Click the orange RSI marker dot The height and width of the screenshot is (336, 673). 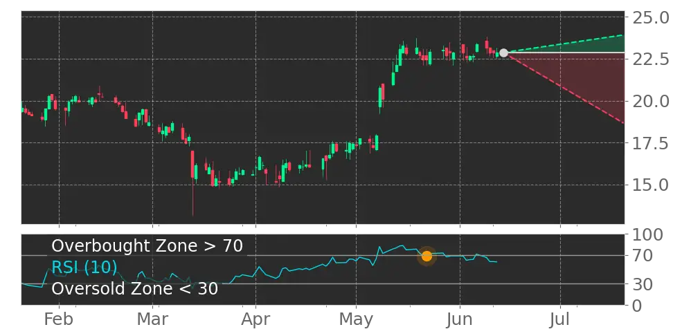click(x=427, y=256)
